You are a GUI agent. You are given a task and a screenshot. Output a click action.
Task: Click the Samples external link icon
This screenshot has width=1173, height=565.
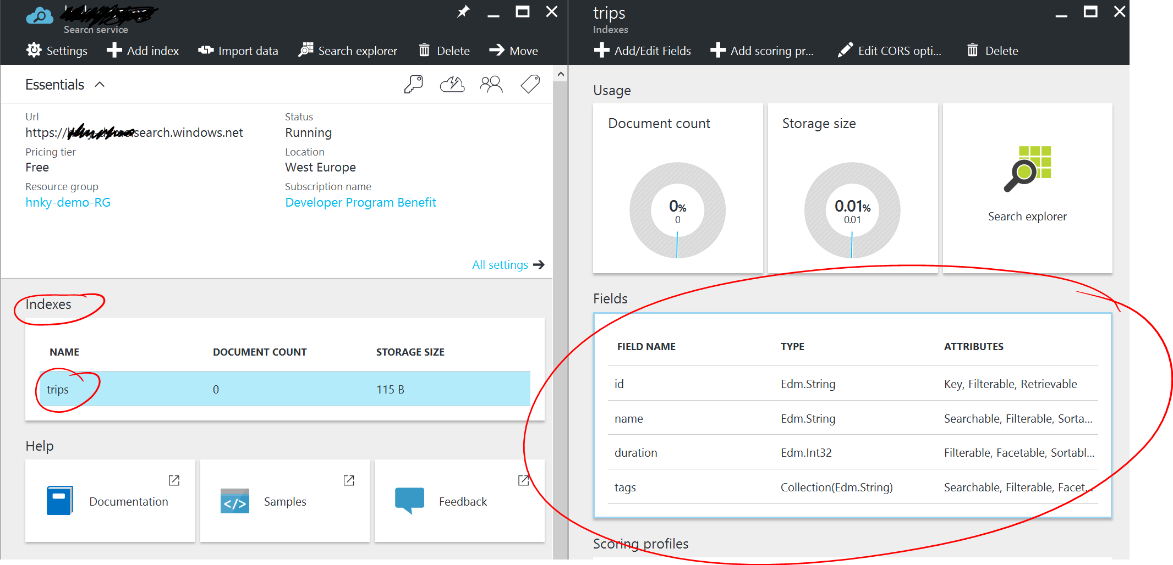pyautogui.click(x=349, y=480)
